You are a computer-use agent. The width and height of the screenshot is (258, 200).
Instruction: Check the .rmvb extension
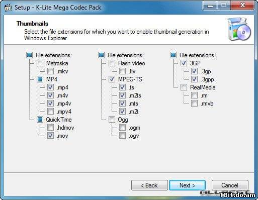click(194, 104)
